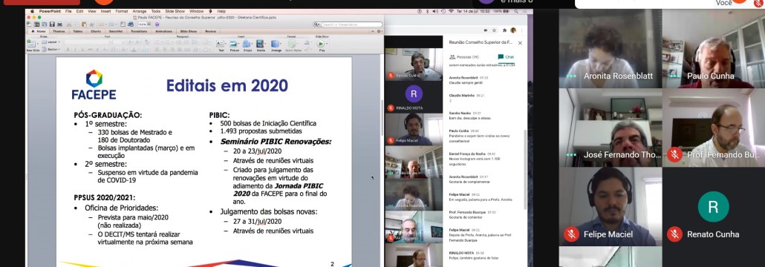Click the New Slide icon
Image resolution: width=765 pixels, height=267 pixels.
pos(32,44)
